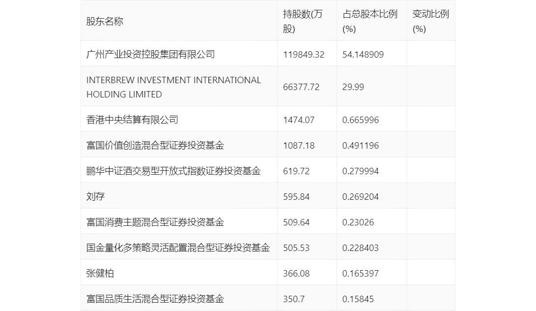Select the 66377.72 shares value

tap(301, 87)
